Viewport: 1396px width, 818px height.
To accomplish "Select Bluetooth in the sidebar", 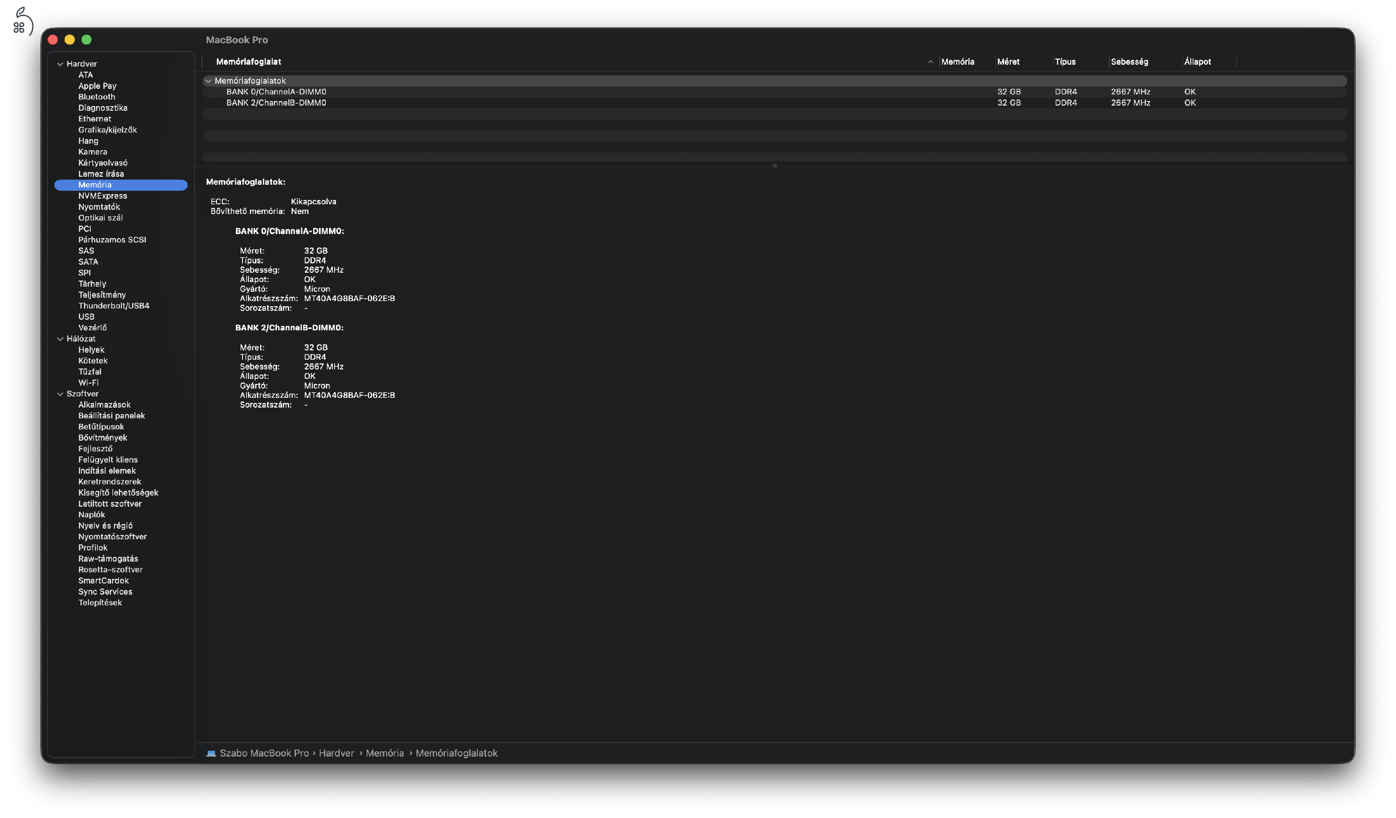I will click(x=96, y=97).
